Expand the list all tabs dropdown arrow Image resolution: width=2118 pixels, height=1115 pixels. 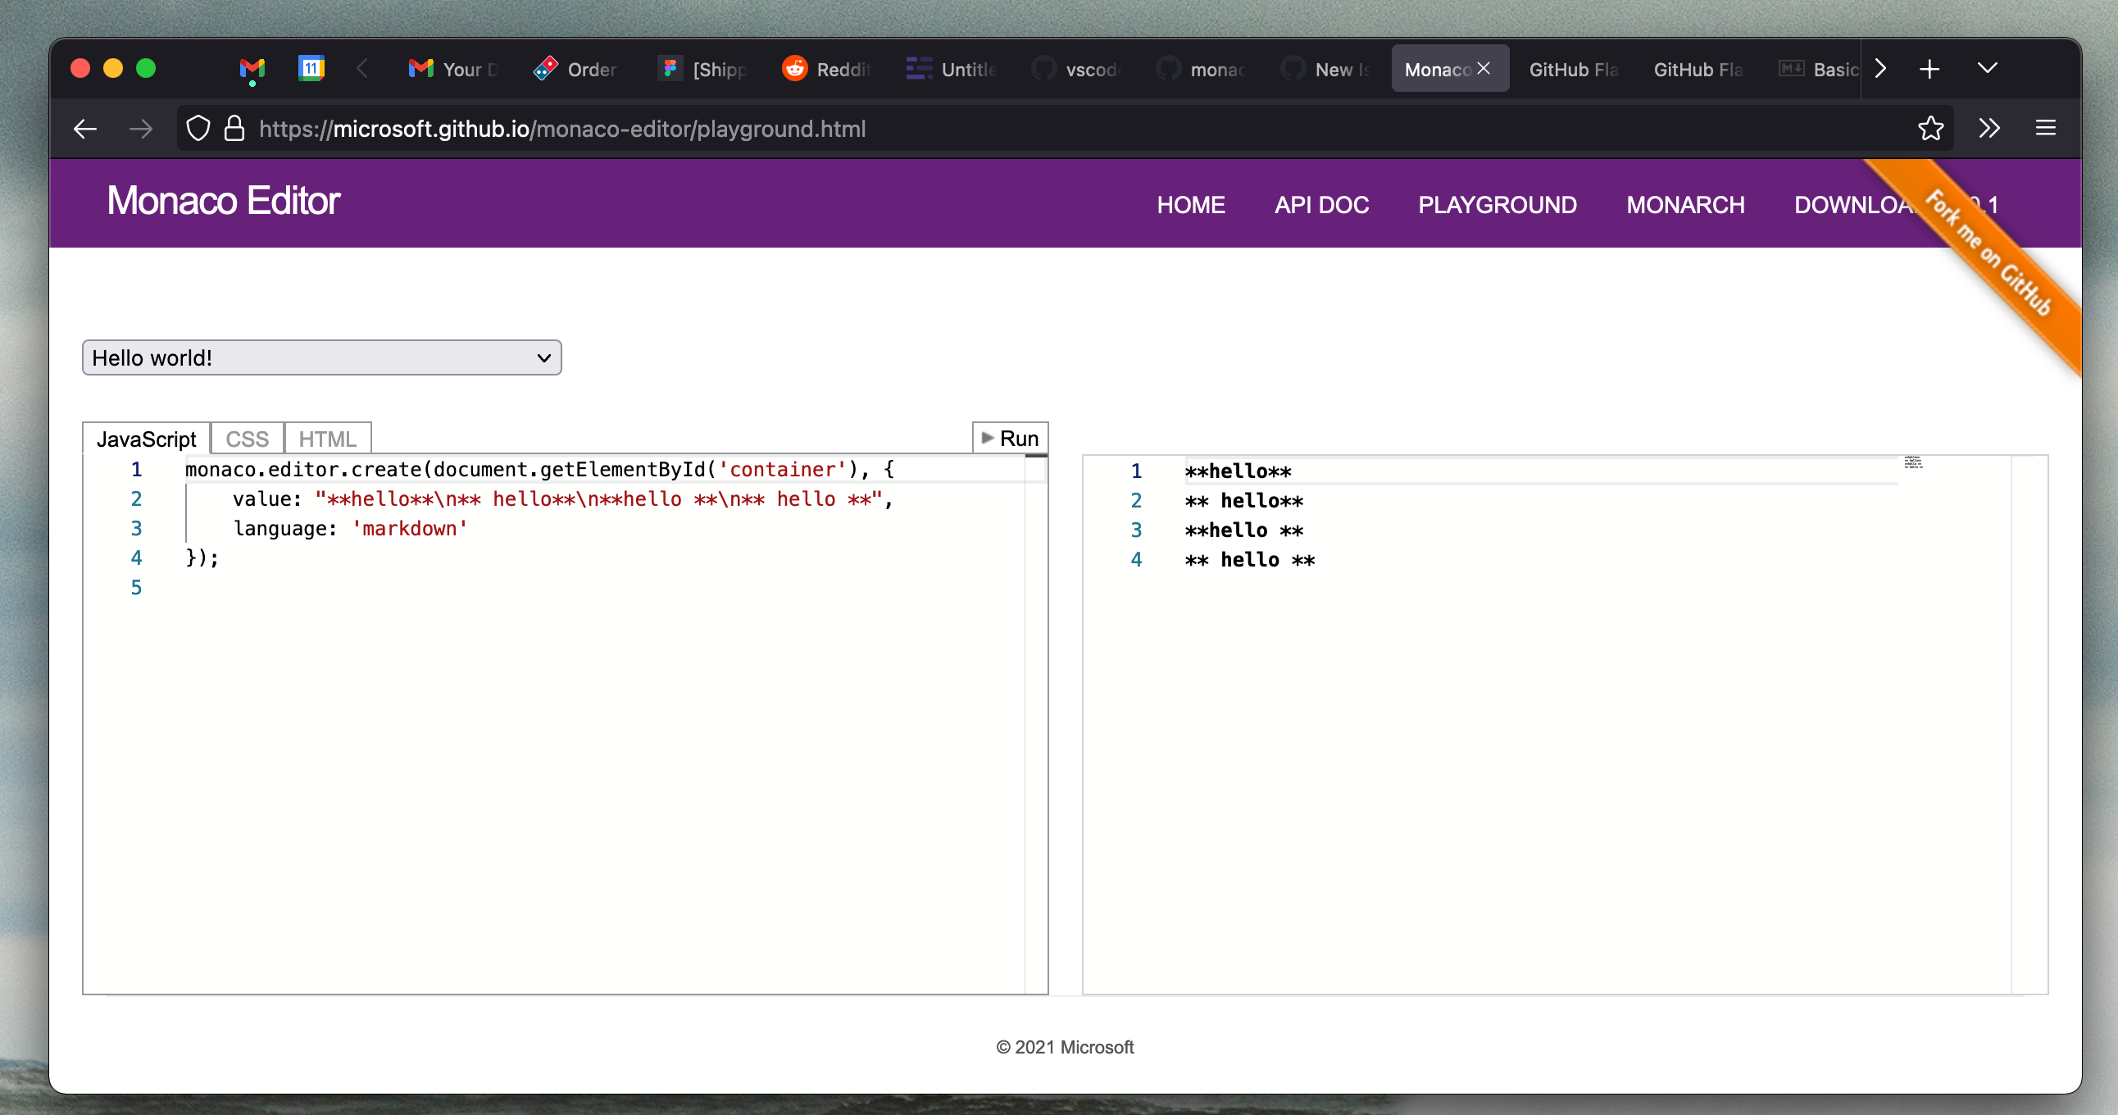[1987, 69]
